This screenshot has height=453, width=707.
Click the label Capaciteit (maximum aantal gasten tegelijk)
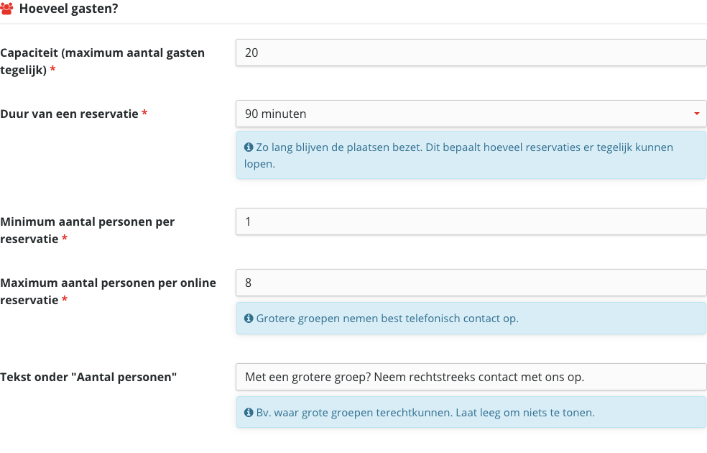click(102, 61)
